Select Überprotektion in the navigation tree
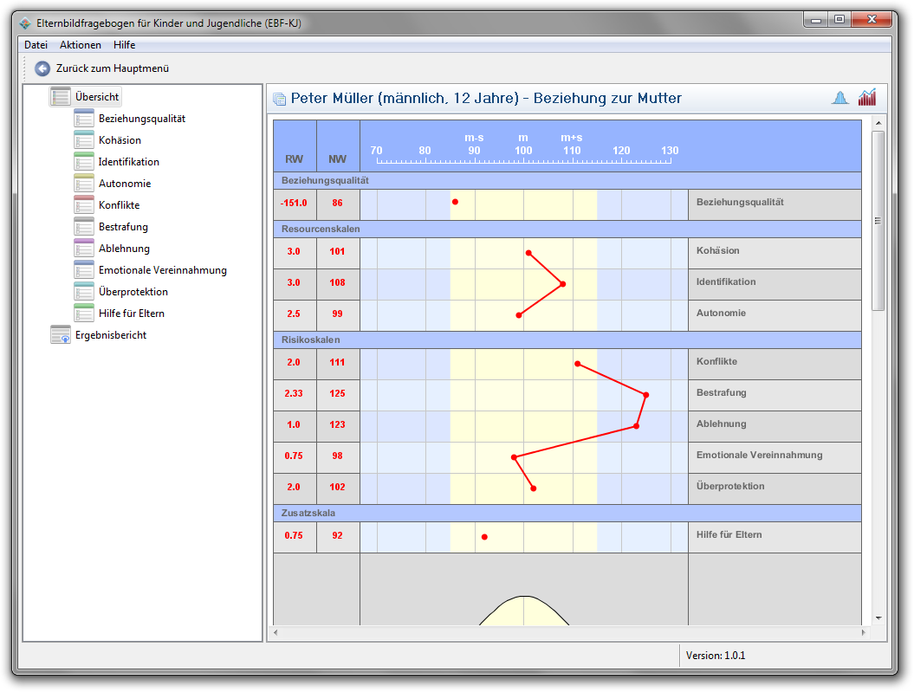This screenshot has height=692, width=914. (133, 291)
